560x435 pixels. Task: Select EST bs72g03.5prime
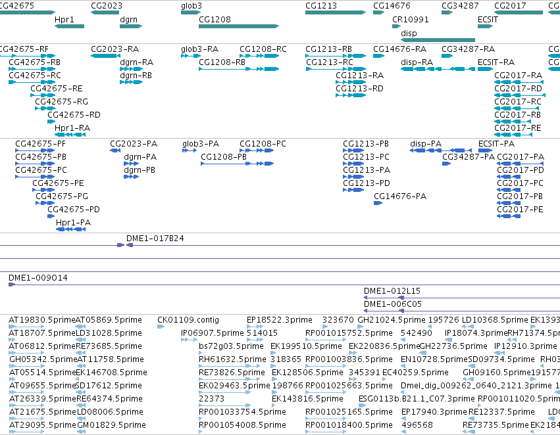(231, 346)
